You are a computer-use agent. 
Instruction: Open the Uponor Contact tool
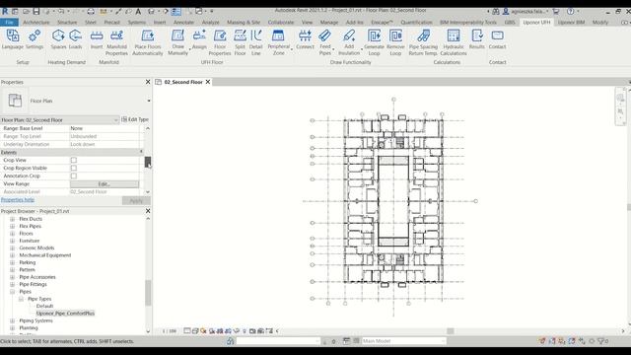(497, 39)
